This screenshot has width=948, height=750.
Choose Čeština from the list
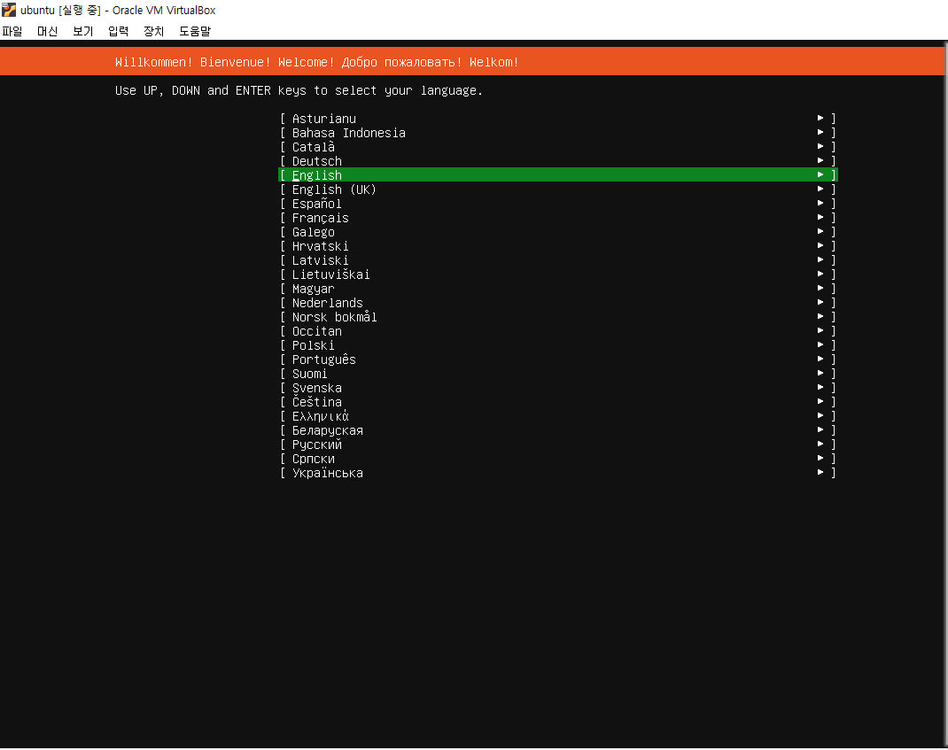(x=558, y=402)
